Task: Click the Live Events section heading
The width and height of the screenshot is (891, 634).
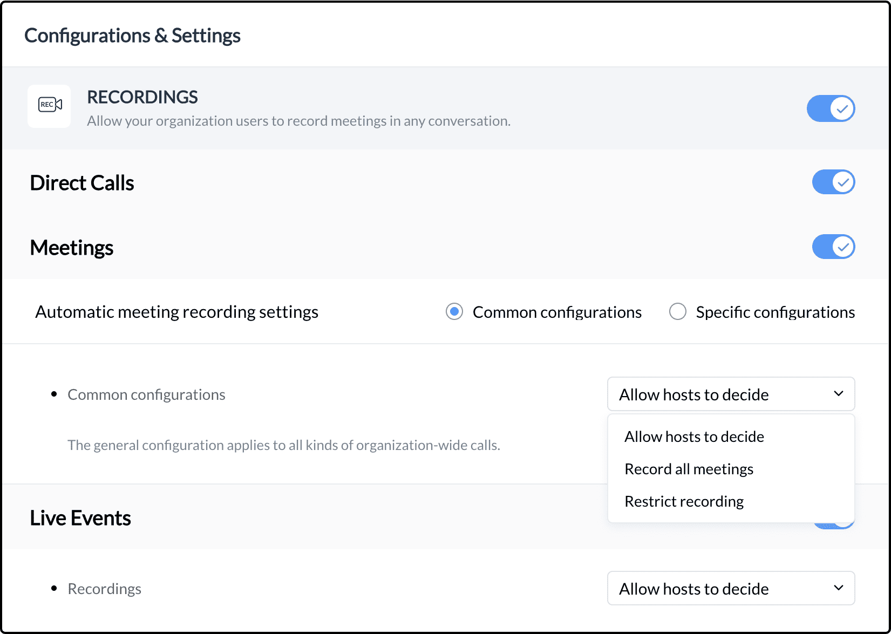Action: point(80,518)
